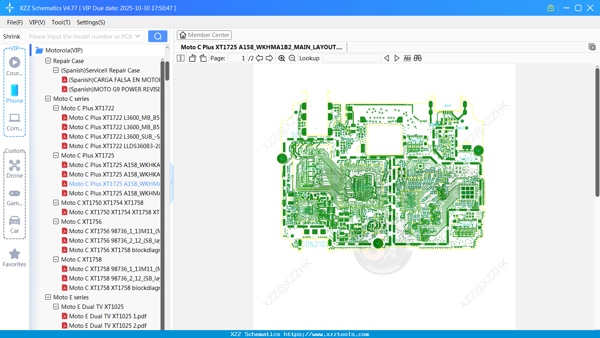Collapse the Repair Case node
The width and height of the screenshot is (600, 338).
(x=48, y=61)
